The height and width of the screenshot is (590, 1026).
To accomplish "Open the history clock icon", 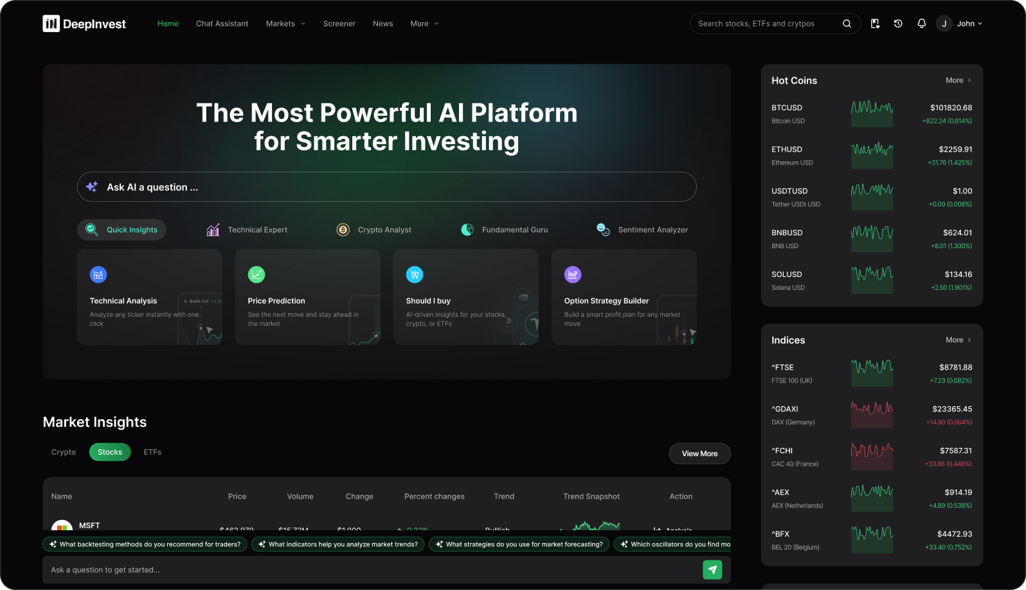I will [898, 24].
